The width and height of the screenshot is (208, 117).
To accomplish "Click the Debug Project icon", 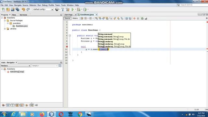I will [79, 9].
